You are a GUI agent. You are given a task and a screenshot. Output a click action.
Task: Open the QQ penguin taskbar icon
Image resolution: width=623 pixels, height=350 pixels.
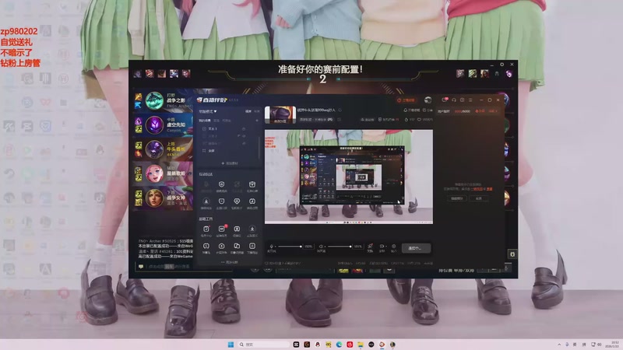tap(318, 345)
